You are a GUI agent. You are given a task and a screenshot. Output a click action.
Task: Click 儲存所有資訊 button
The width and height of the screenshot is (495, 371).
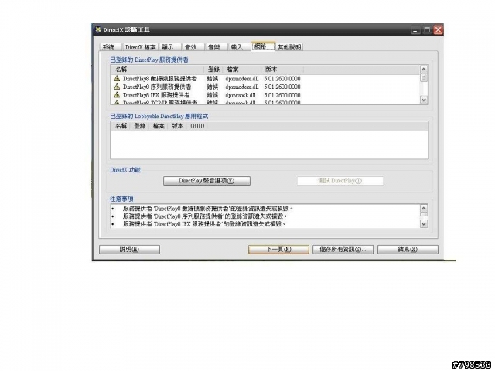click(343, 250)
